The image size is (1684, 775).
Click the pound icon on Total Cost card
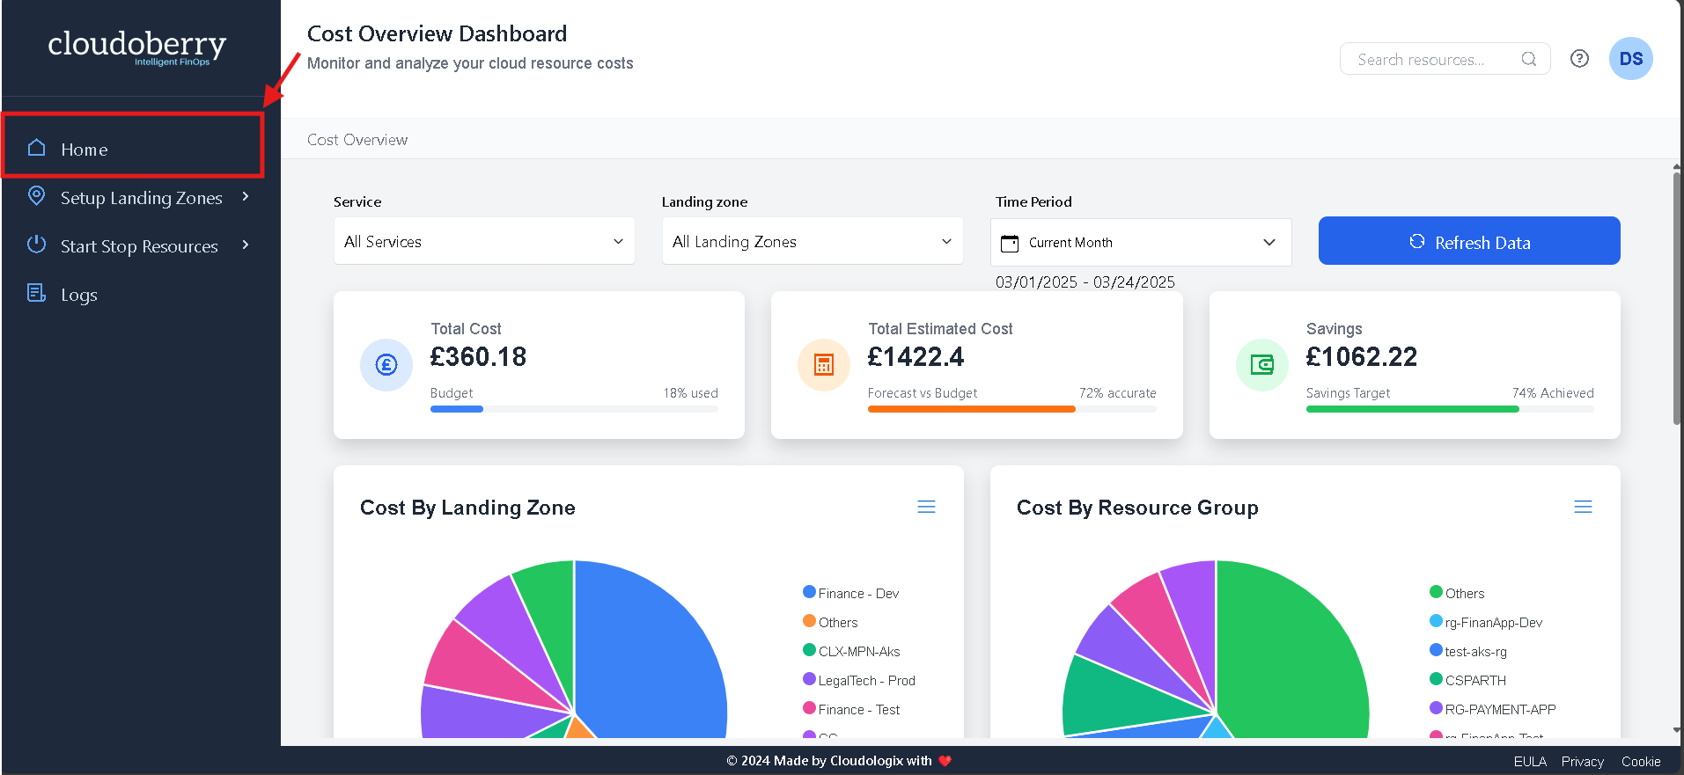pyautogui.click(x=386, y=364)
